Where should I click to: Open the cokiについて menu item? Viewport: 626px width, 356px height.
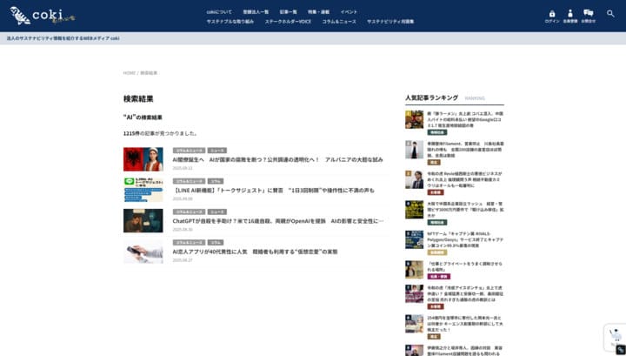pyautogui.click(x=219, y=11)
